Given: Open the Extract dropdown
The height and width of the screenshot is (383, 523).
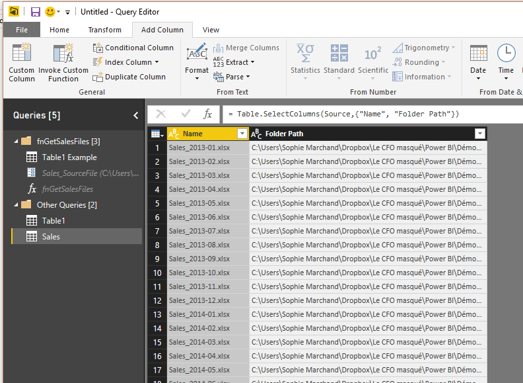Looking at the screenshot, I should pos(240,62).
